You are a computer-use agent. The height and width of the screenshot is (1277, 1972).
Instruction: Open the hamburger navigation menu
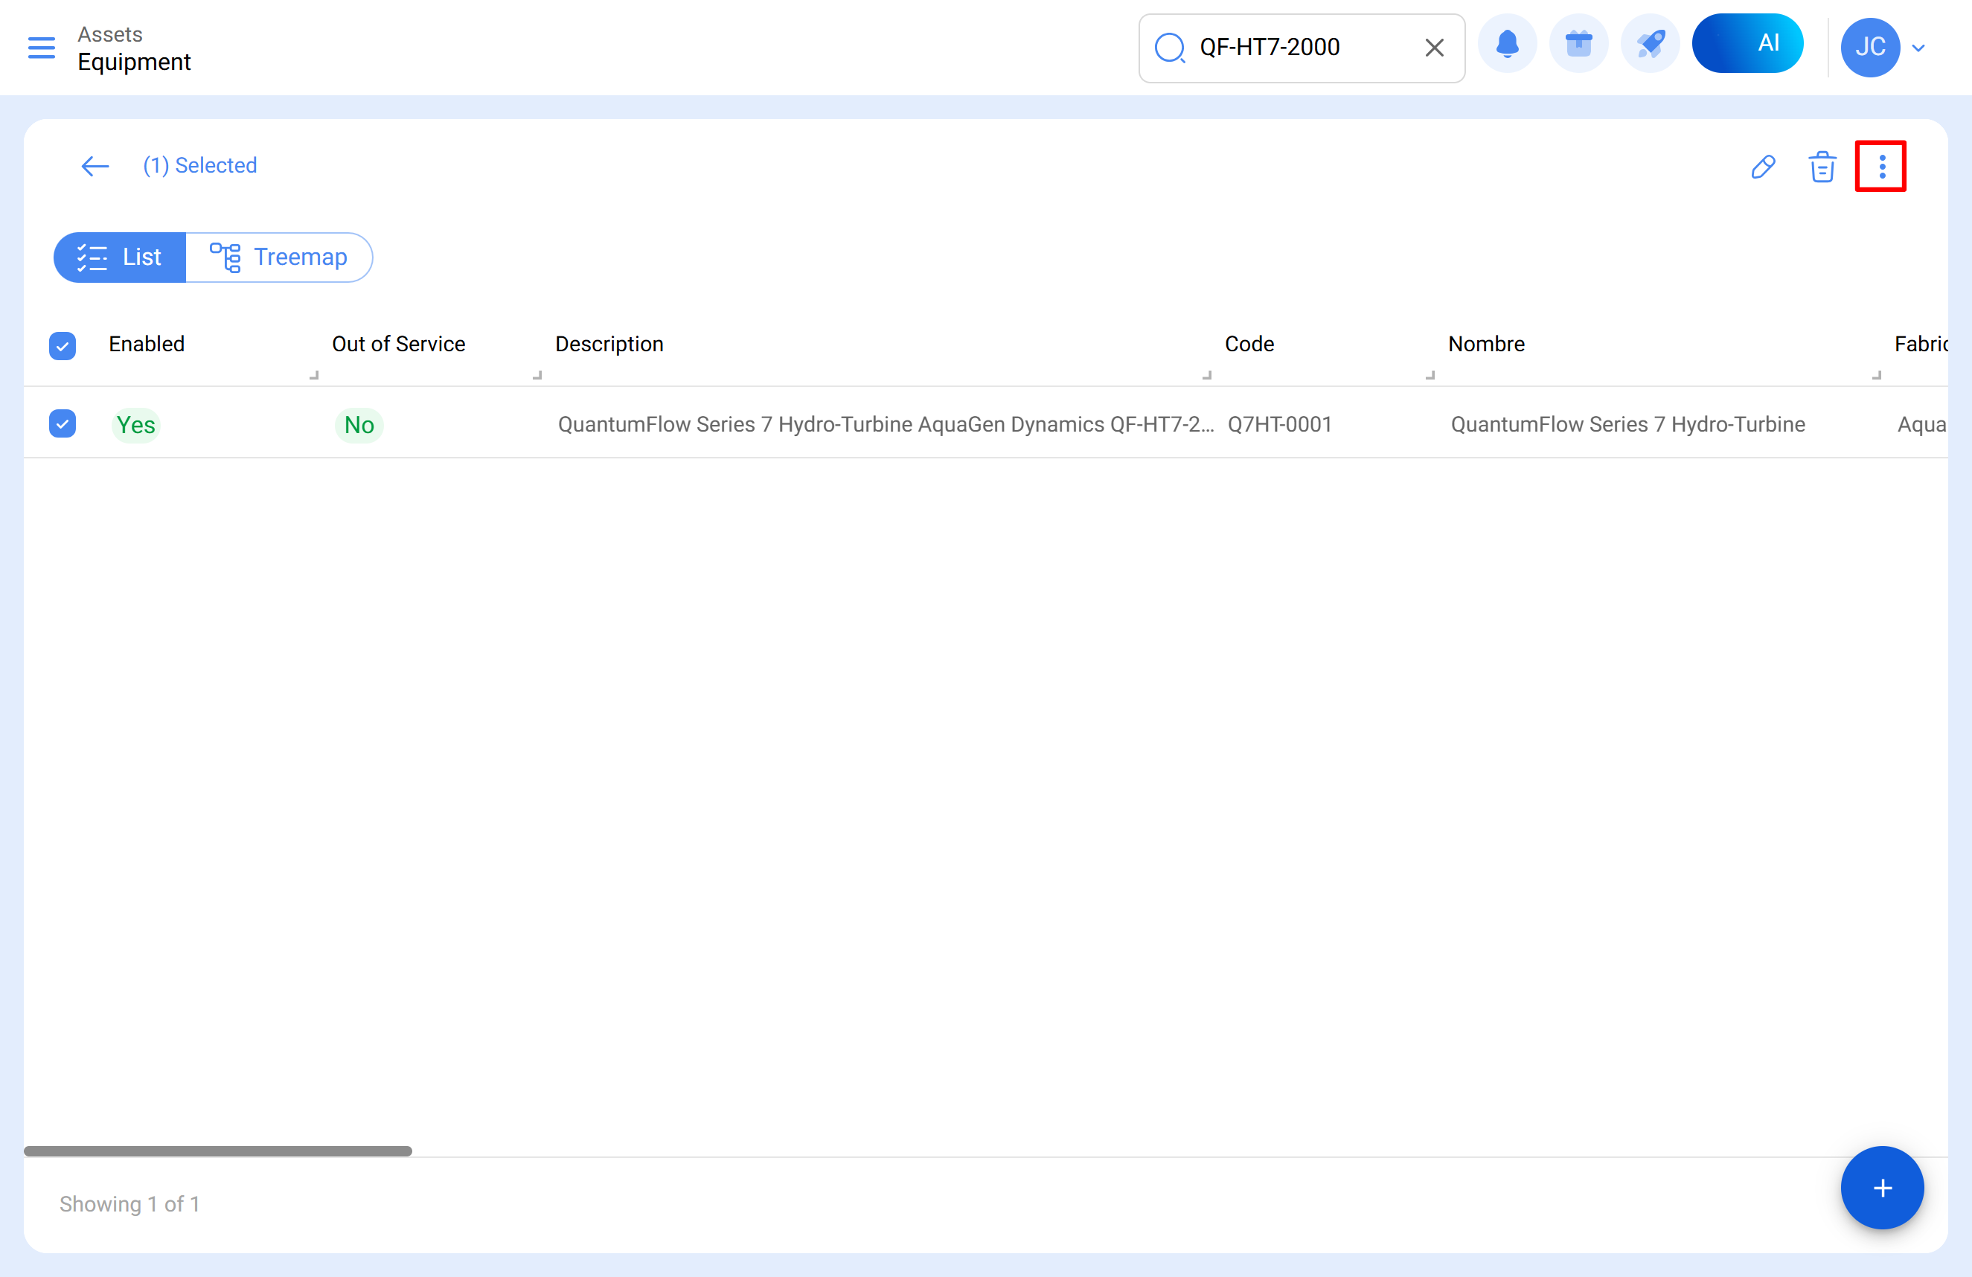click(41, 47)
